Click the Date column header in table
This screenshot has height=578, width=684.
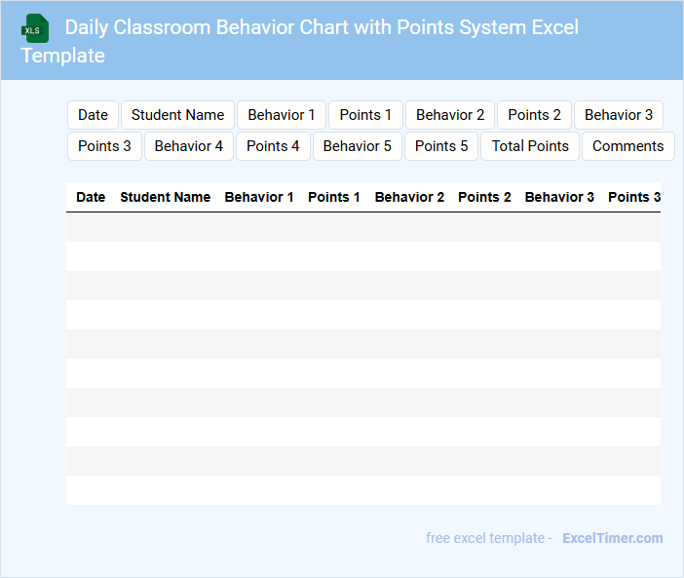pyautogui.click(x=91, y=197)
